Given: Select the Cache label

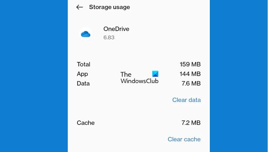Looking at the screenshot, I should 86,123.
